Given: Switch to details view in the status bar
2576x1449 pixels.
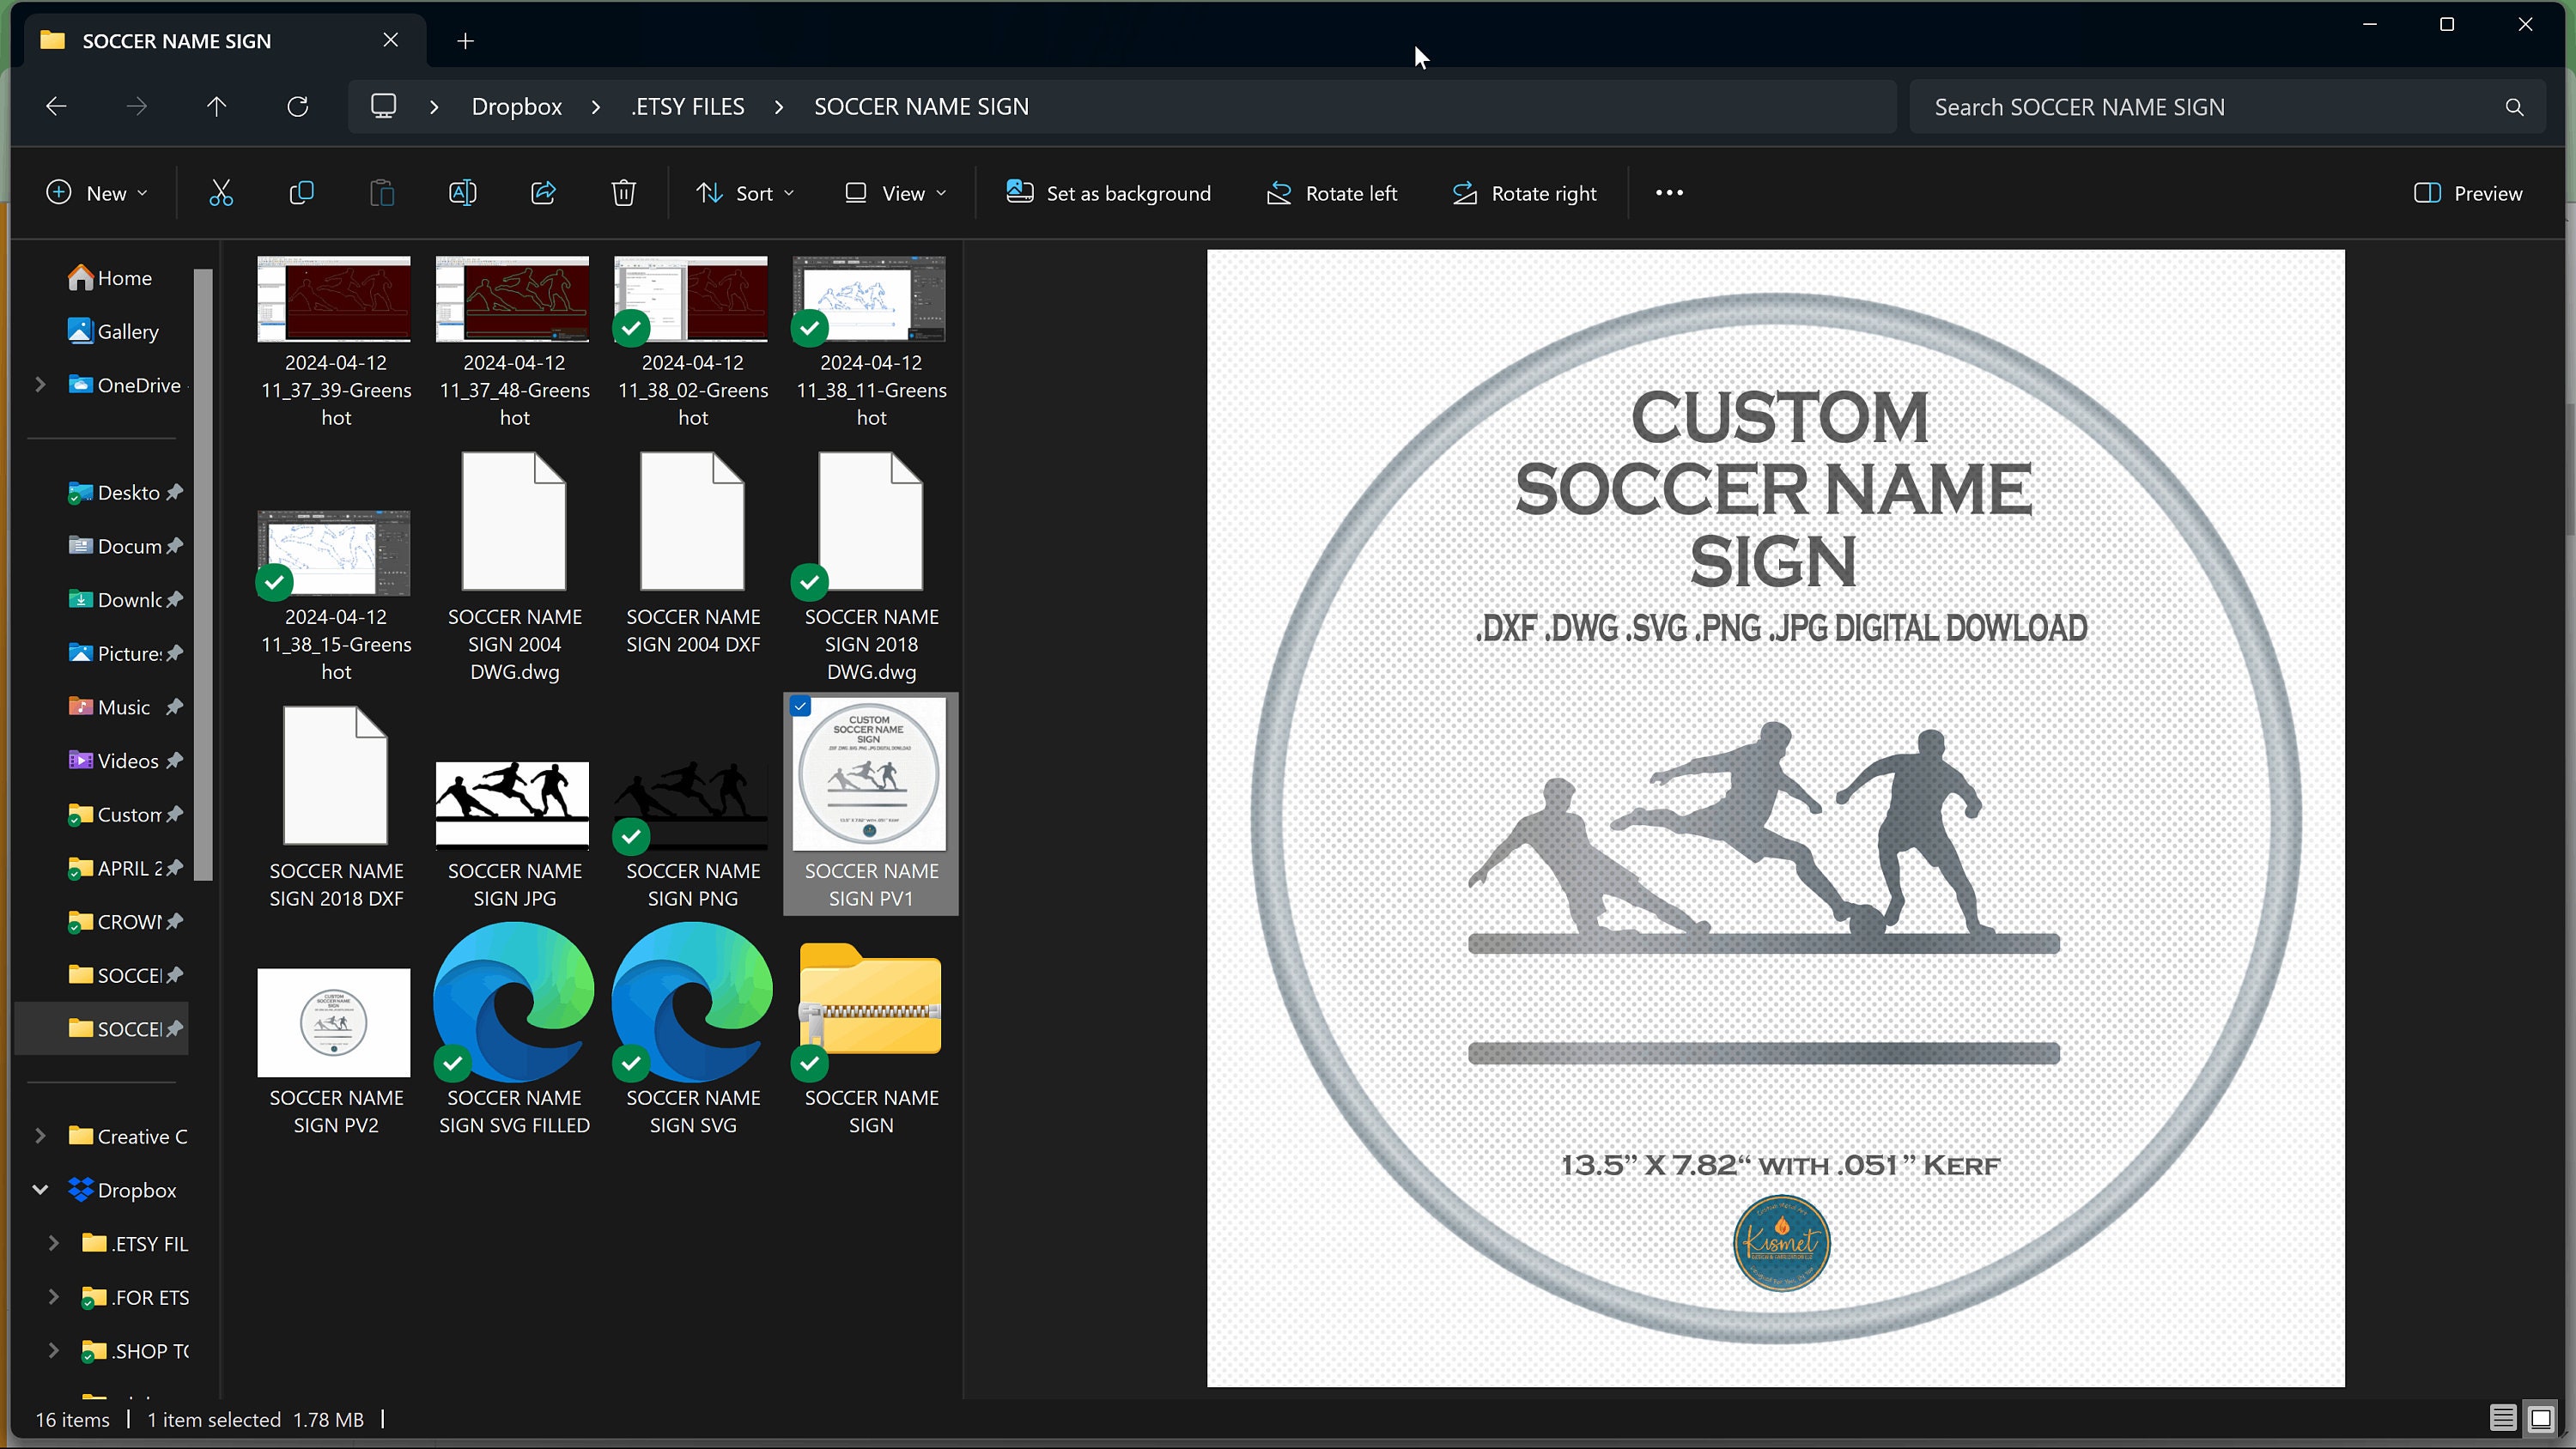Looking at the screenshot, I should point(2504,1417).
